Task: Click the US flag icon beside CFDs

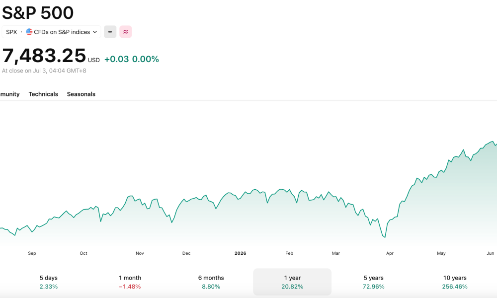Action: [x=29, y=32]
